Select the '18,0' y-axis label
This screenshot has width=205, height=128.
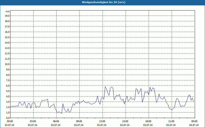[x=7, y=21]
